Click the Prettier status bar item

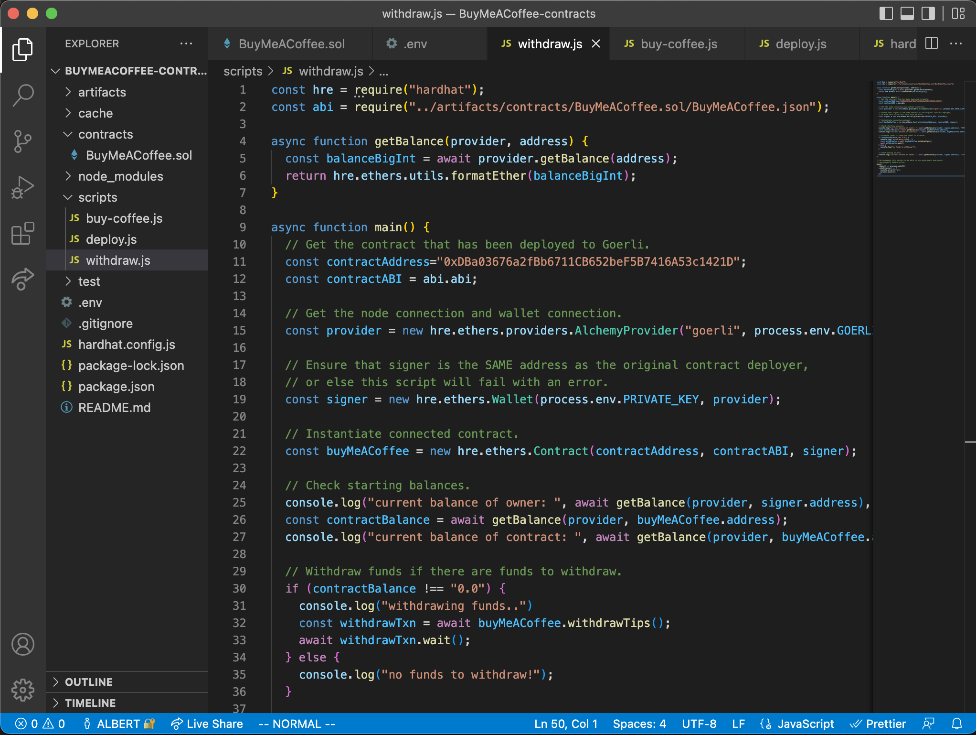[879, 724]
